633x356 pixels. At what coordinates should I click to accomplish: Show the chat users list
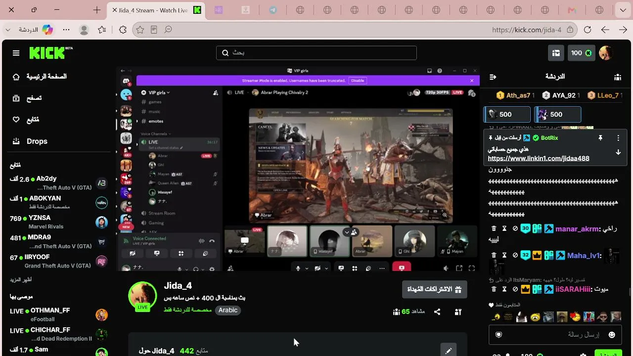[618, 77]
